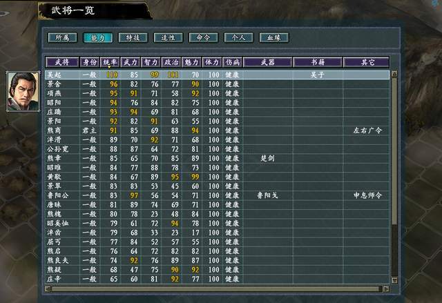Click the scroll down arrow of list
Screen dimensions: 442x303
click(x=394, y=280)
